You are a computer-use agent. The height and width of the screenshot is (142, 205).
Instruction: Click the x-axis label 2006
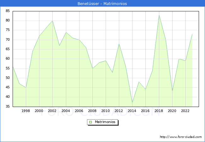[x=79, y=111]
